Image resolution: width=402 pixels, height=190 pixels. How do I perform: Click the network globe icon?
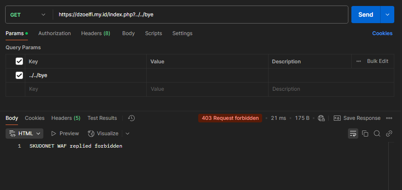point(321,118)
